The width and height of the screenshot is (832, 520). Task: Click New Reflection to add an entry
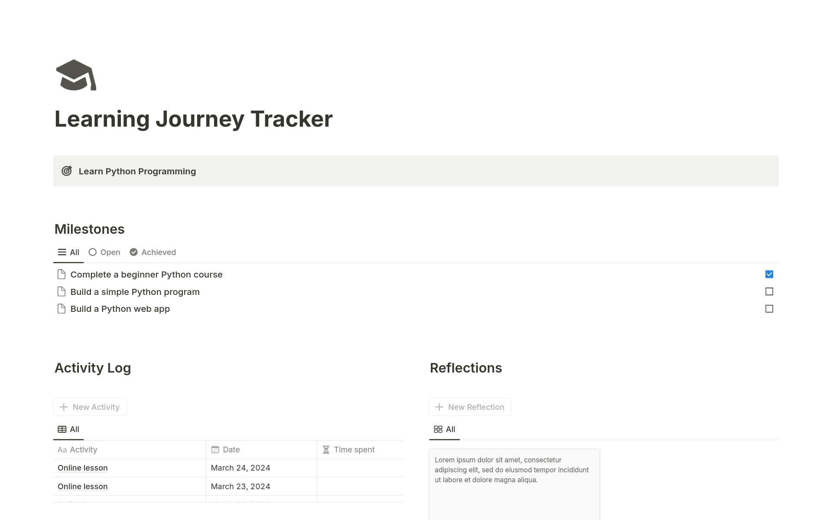[470, 407]
